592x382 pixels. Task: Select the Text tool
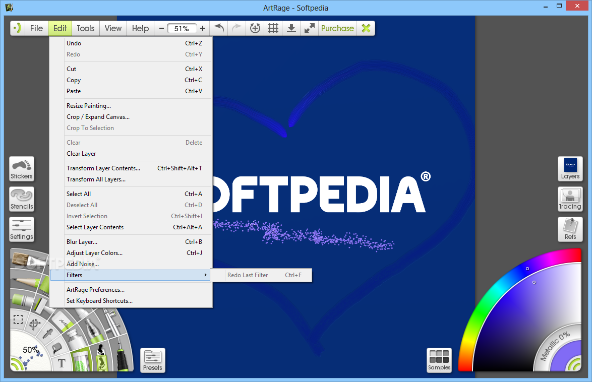tap(62, 363)
